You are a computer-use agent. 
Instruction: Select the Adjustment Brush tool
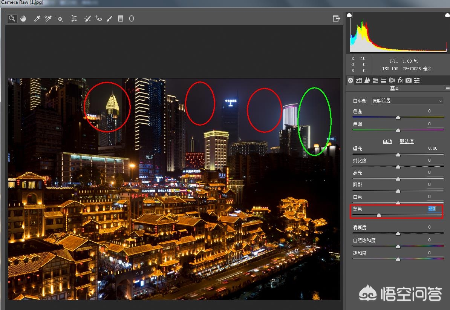coord(110,18)
